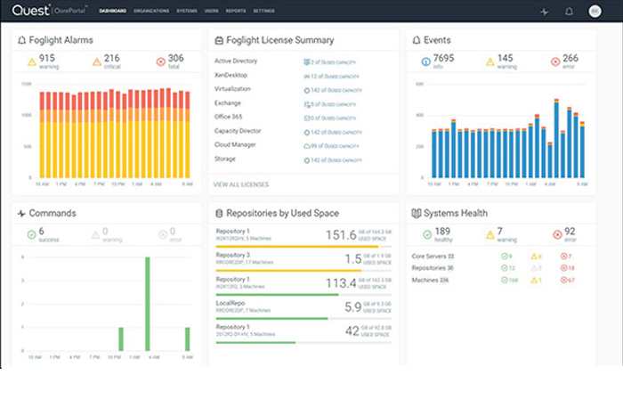Image resolution: width=623 pixels, height=416 pixels.
Task: Click the critical alarm triangle in Foglight Alarms
Action: click(97, 62)
